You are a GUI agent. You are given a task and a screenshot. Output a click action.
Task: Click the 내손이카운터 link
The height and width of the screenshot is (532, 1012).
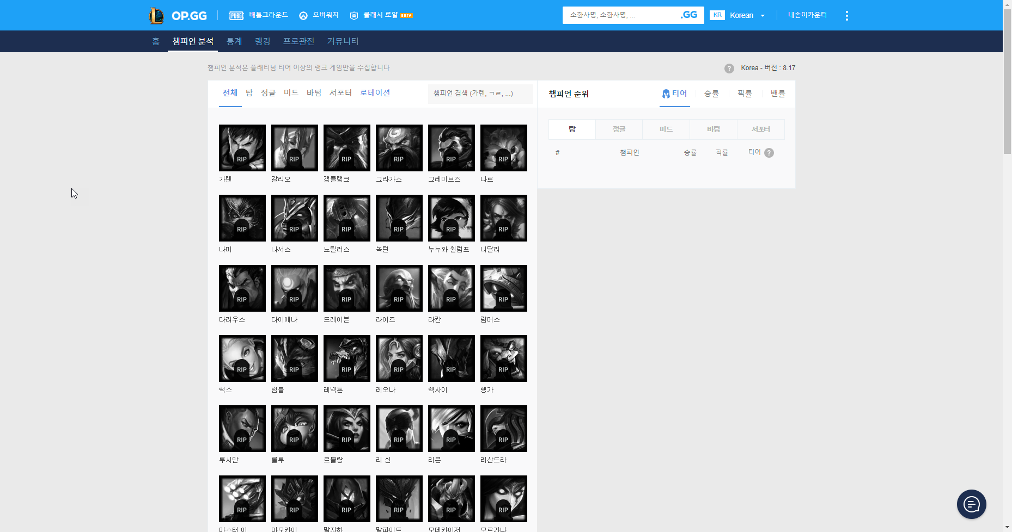[x=807, y=15]
